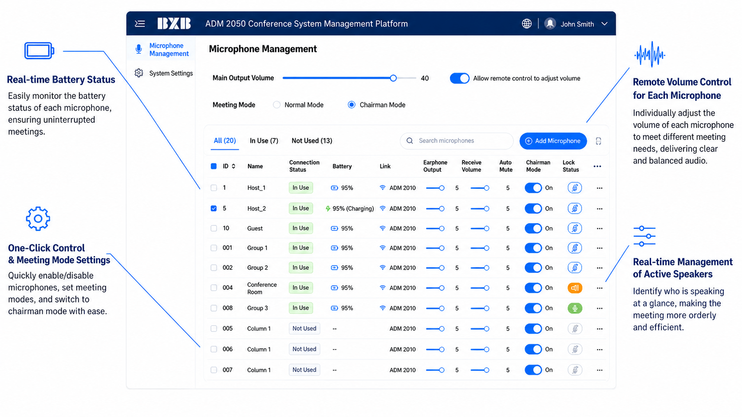Switch to the Not Used (13) tab

pos(312,141)
